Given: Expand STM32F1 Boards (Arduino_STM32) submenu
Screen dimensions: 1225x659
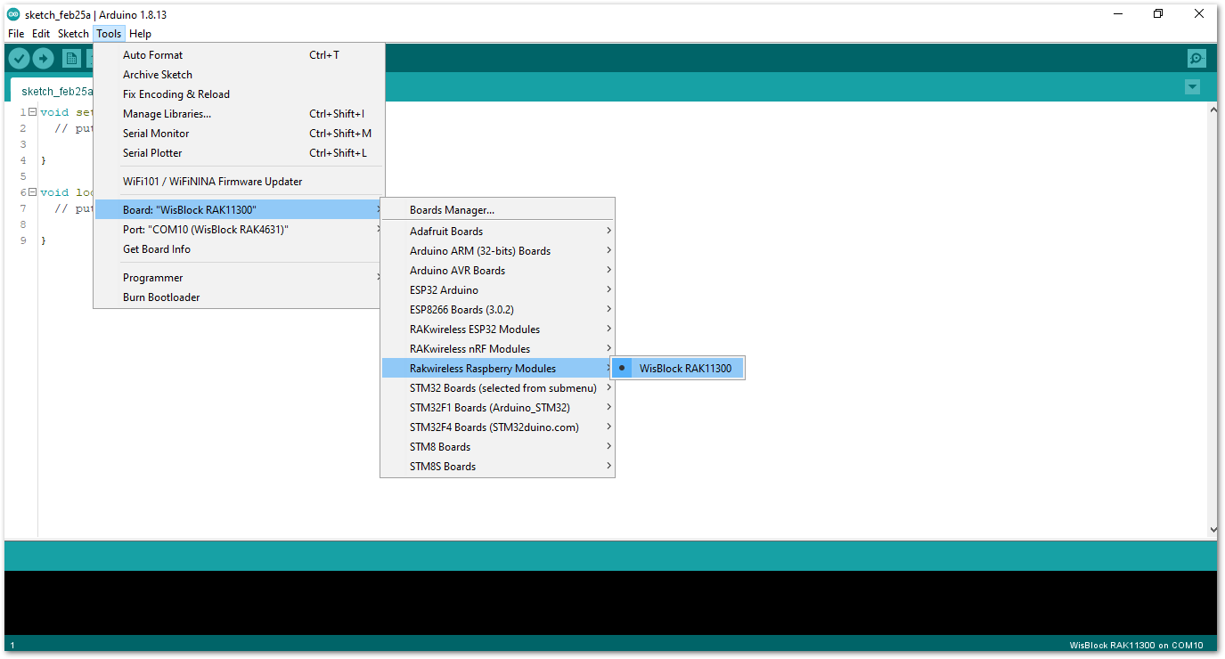Looking at the screenshot, I should pyautogui.click(x=497, y=408).
